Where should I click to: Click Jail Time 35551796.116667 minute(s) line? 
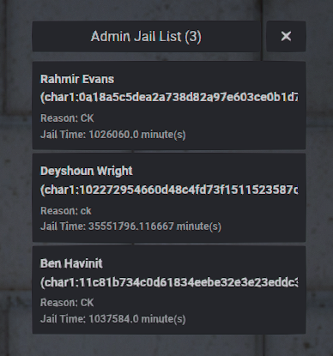tap(130, 226)
